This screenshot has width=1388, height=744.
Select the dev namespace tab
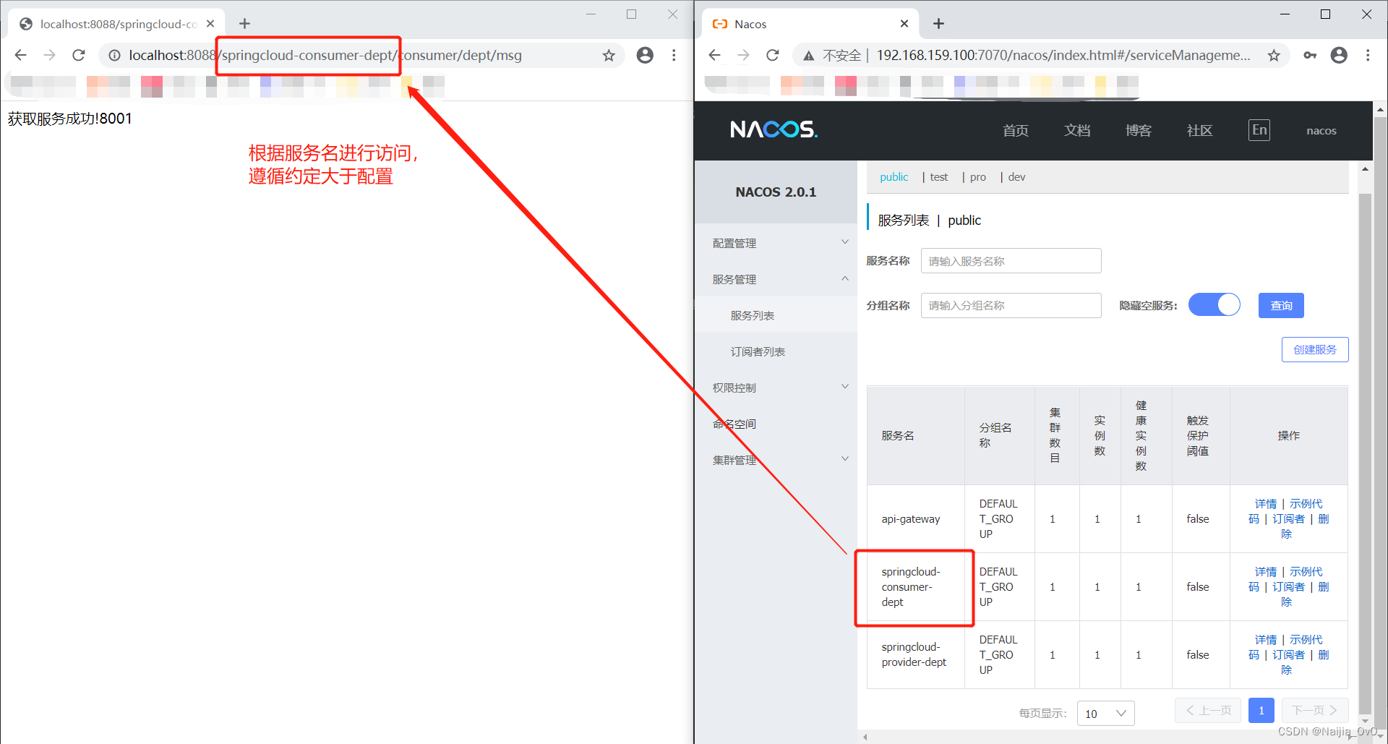[1016, 177]
